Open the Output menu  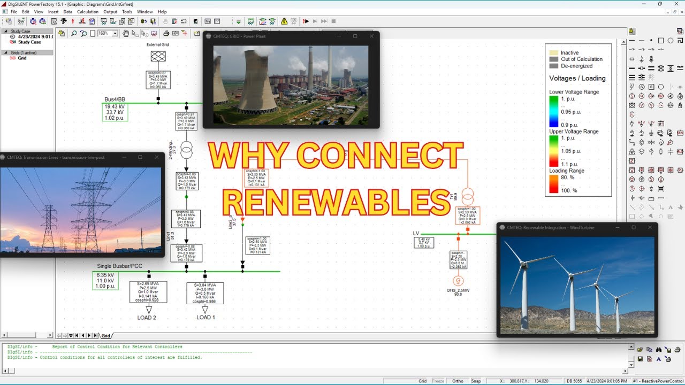coord(110,12)
